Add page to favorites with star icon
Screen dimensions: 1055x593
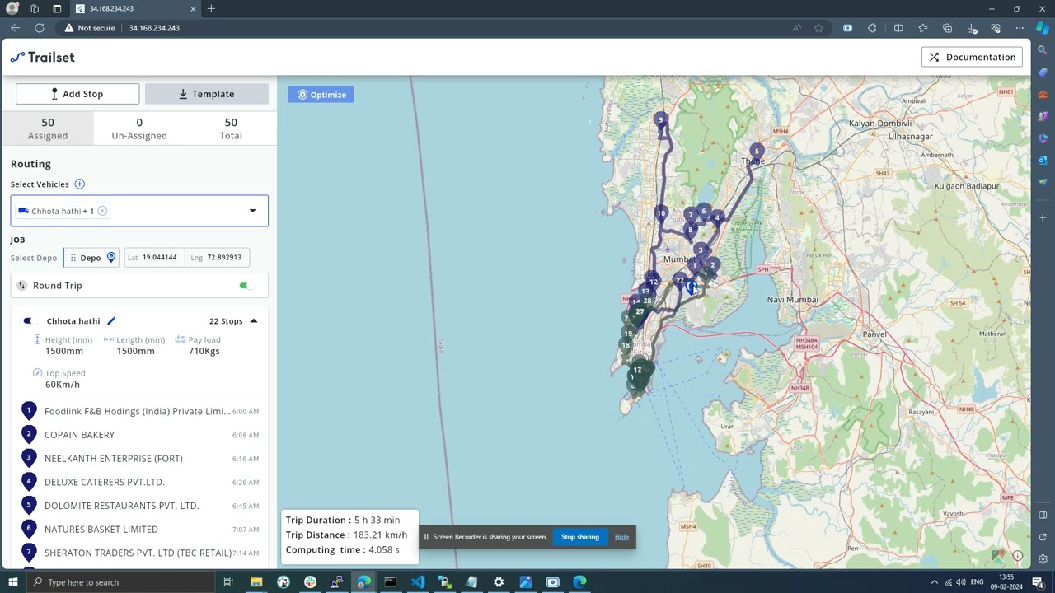pyautogui.click(x=818, y=28)
